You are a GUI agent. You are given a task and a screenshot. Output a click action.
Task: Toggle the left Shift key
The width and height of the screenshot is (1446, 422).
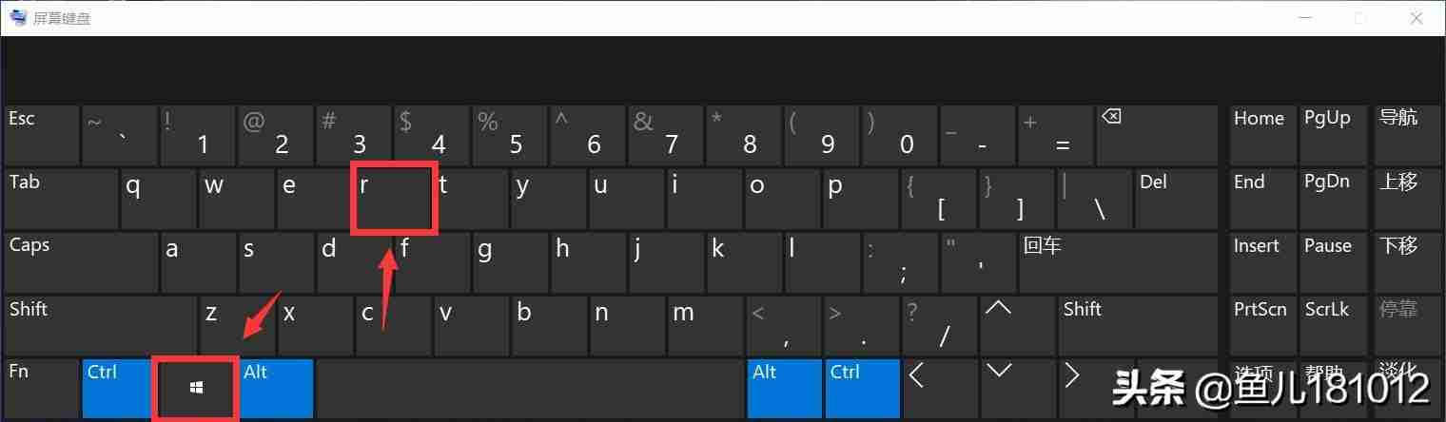(x=101, y=324)
